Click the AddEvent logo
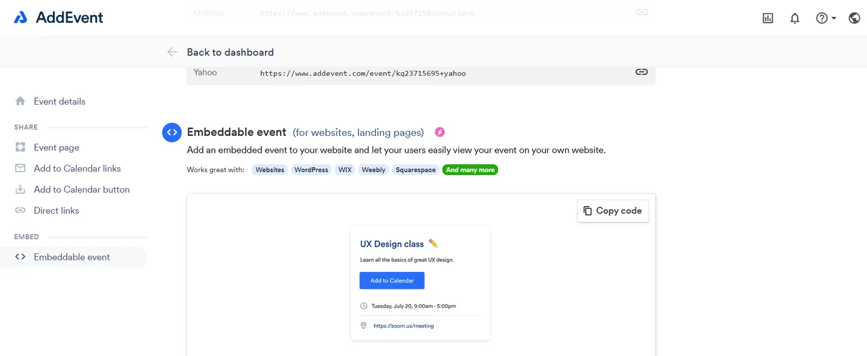Viewport: 867px width, 356px height. (58, 17)
